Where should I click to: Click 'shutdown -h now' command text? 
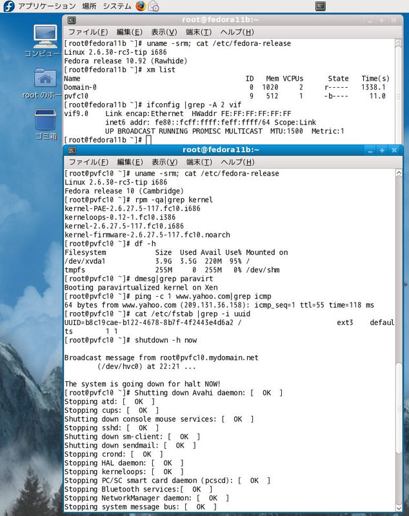166,340
